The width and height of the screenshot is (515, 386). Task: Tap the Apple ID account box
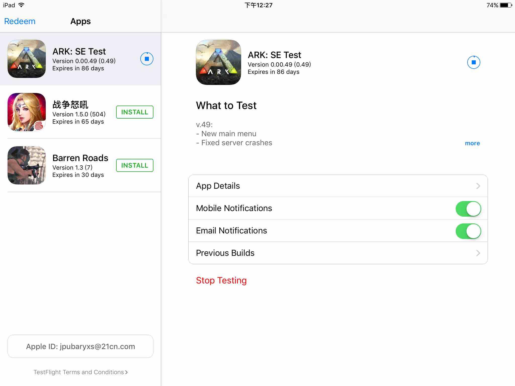pos(80,346)
